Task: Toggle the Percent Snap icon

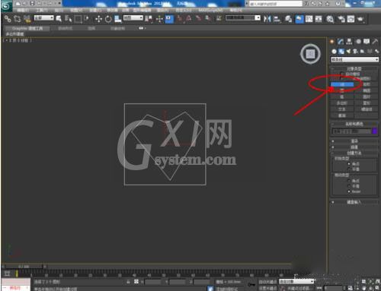Action: tap(198, 19)
